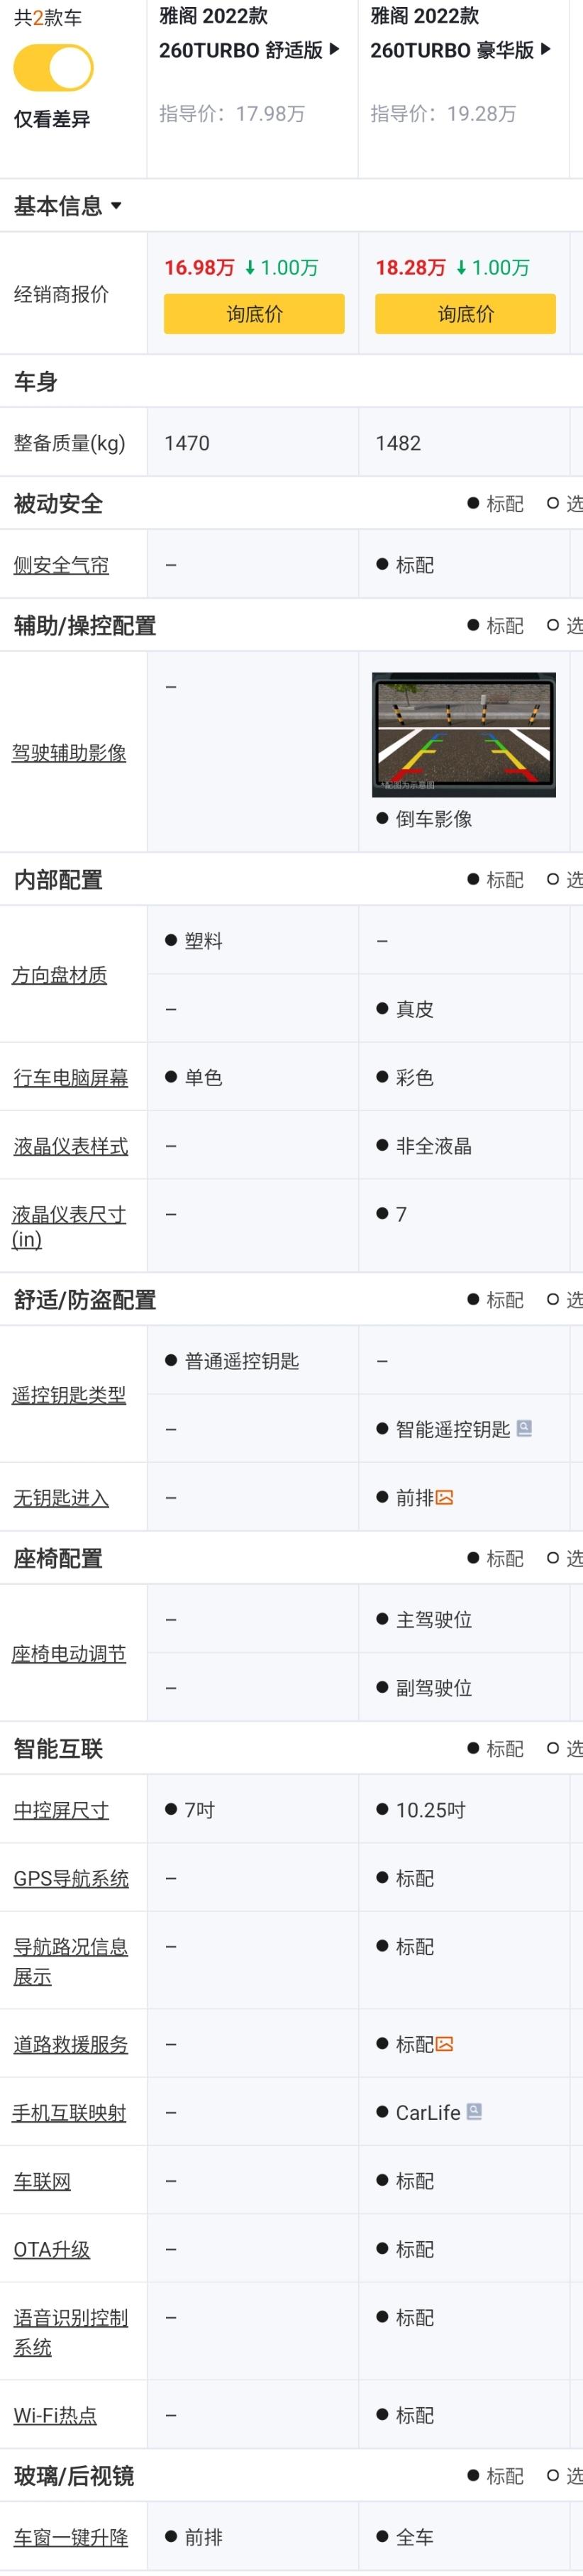This screenshot has width=583, height=2576.
Task: Open the 260TURBO 豪华版 model selector arrow
Action: [x=545, y=49]
